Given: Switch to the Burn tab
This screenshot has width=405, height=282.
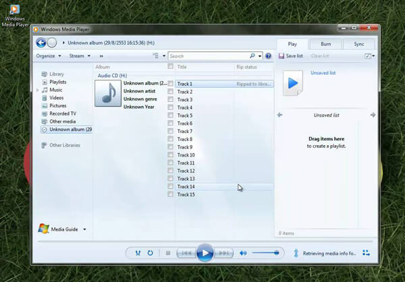Looking at the screenshot, I should (x=326, y=44).
